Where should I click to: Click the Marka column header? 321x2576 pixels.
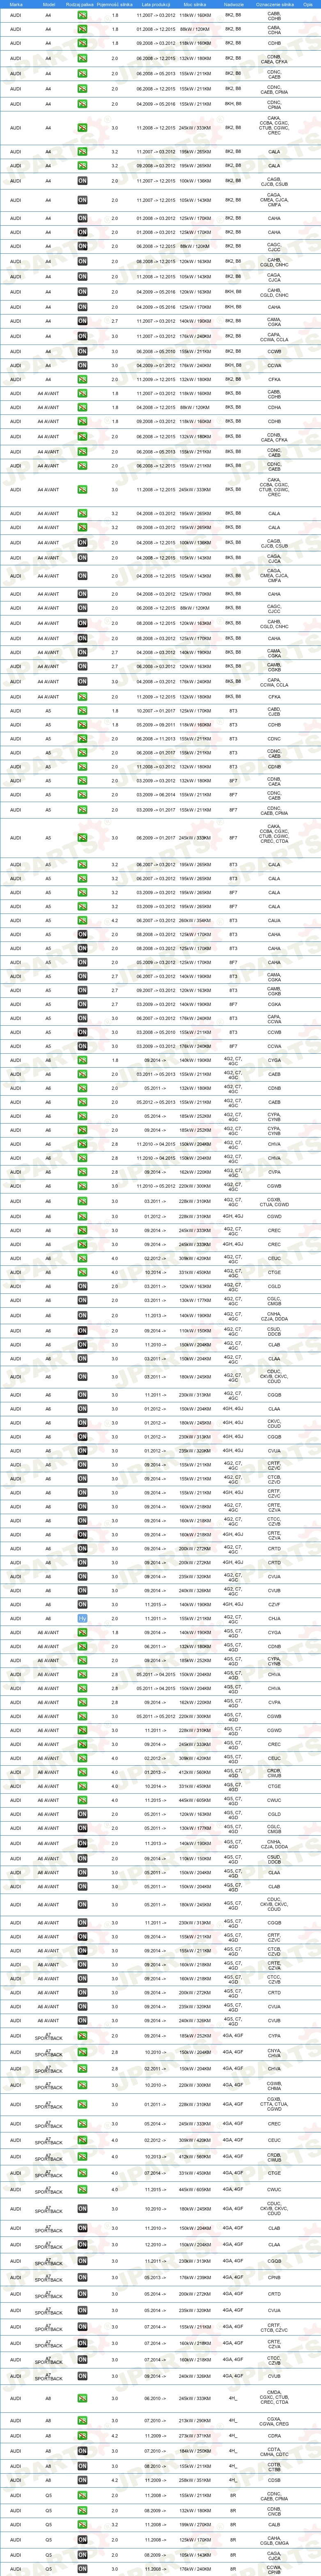click(x=16, y=4)
